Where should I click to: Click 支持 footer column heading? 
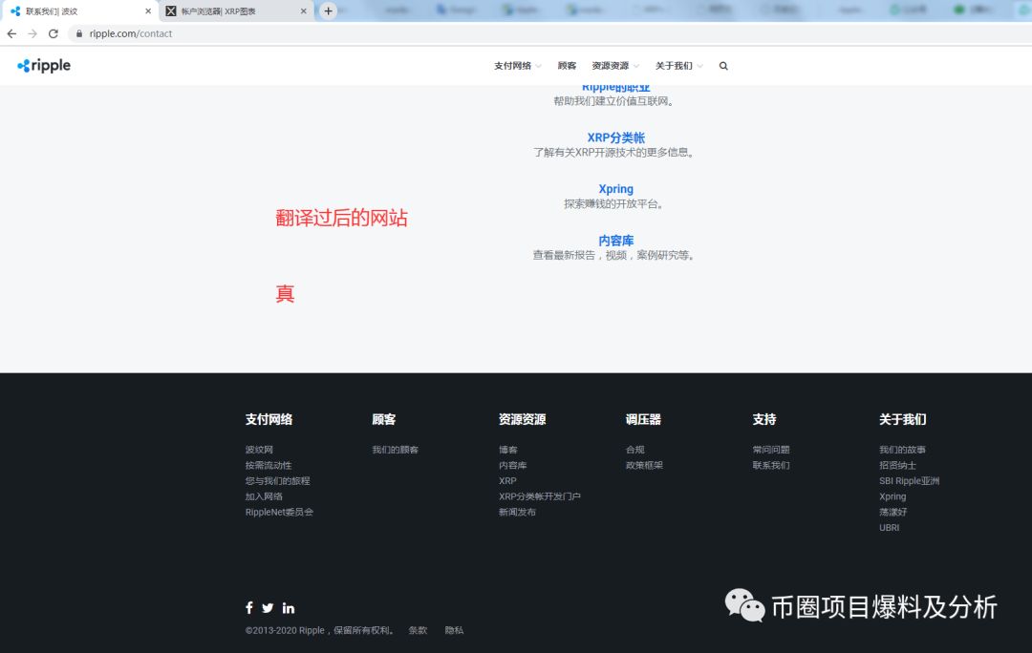tap(764, 419)
